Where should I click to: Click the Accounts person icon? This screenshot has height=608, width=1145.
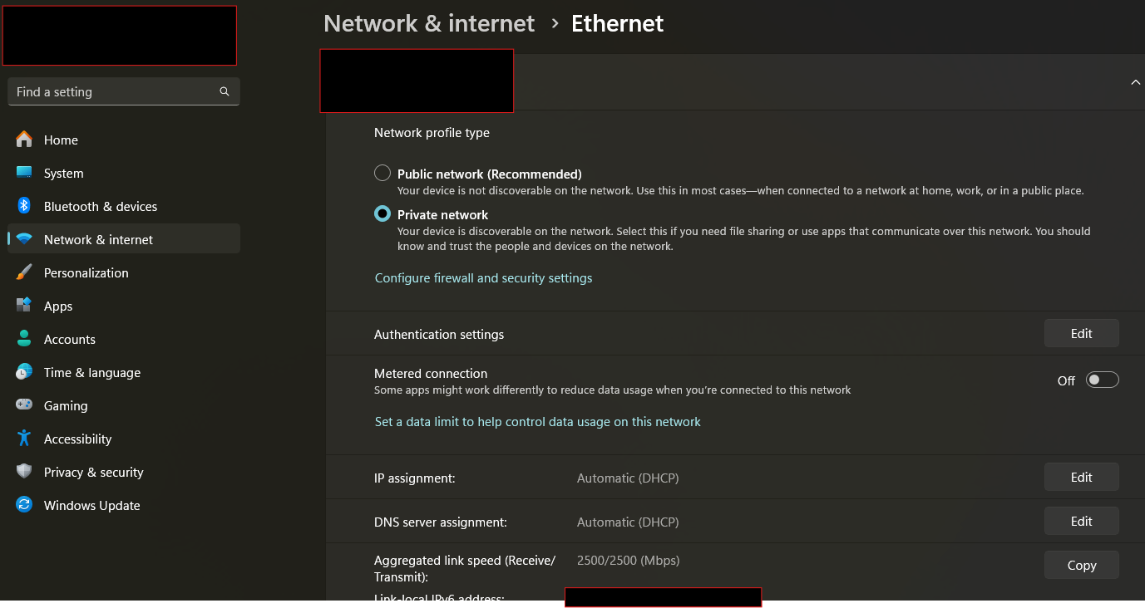point(24,339)
